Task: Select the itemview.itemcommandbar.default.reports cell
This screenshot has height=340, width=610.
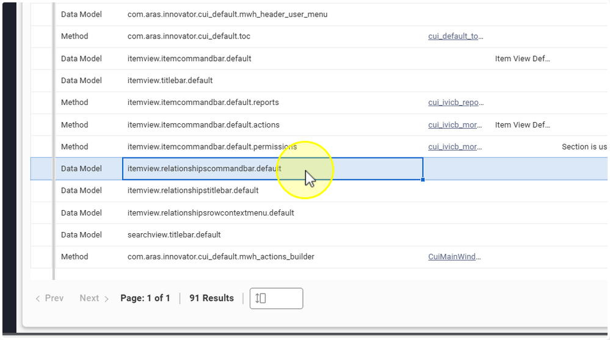Action: click(203, 103)
